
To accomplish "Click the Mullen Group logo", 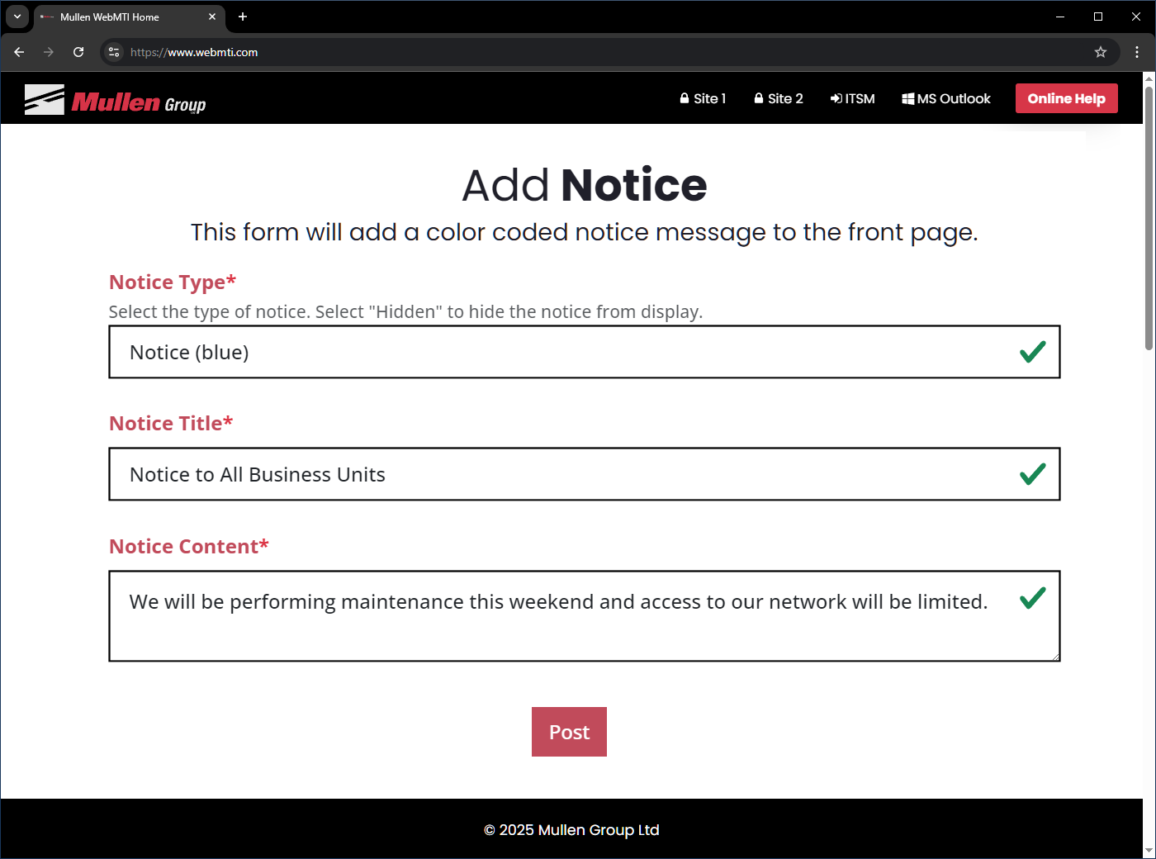I will point(116,99).
